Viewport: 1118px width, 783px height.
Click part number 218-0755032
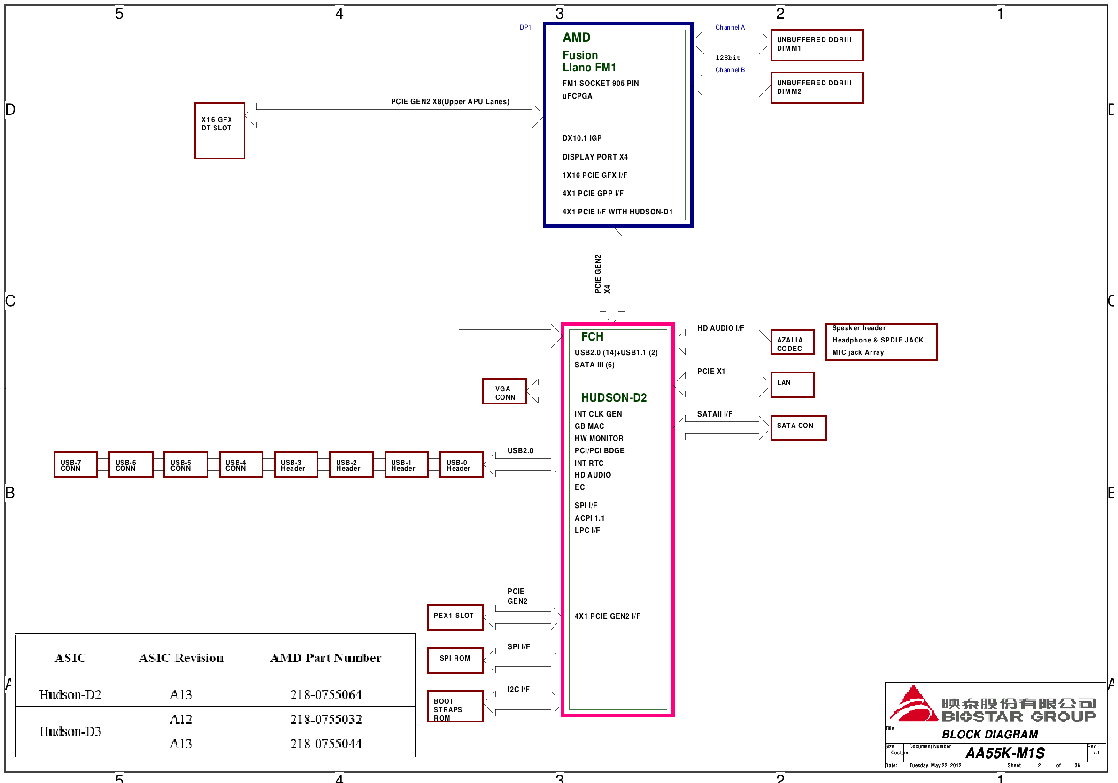pyautogui.click(x=326, y=719)
